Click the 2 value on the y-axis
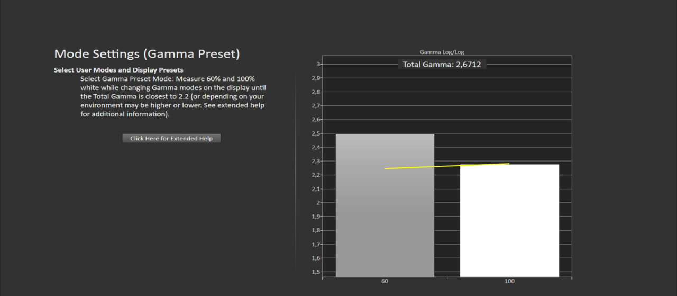Viewport: 677px width, 296px height. point(318,203)
